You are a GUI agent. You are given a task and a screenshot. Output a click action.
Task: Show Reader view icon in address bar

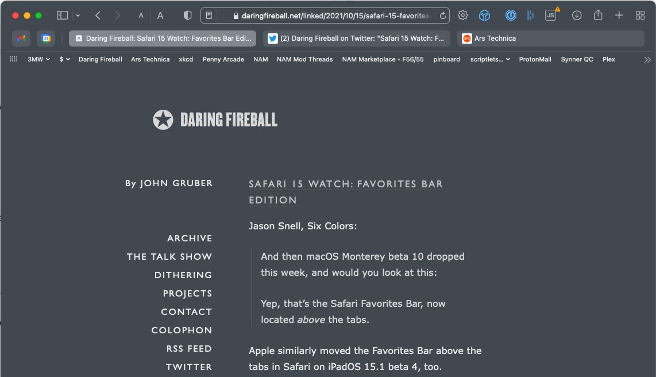point(209,16)
